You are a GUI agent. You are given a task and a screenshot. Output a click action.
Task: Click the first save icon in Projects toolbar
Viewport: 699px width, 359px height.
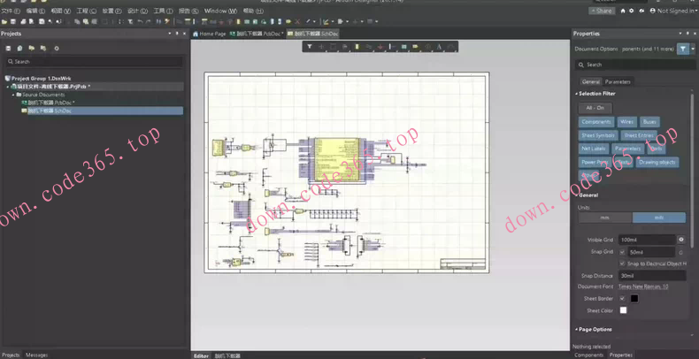pyautogui.click(x=9, y=49)
